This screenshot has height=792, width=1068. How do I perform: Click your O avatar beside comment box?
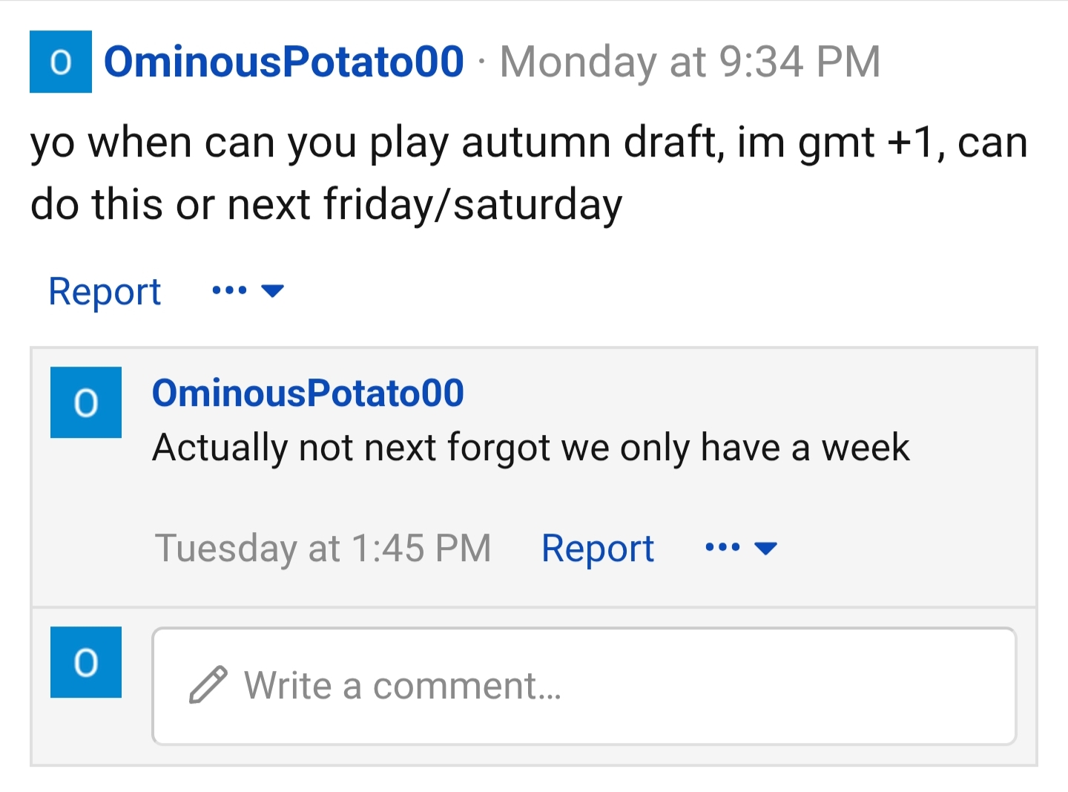pos(86,662)
